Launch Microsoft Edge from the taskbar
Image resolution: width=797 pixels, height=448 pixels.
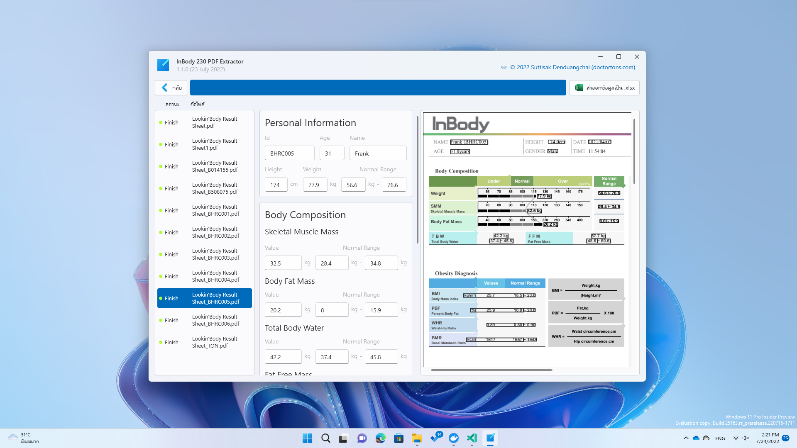pos(380,438)
